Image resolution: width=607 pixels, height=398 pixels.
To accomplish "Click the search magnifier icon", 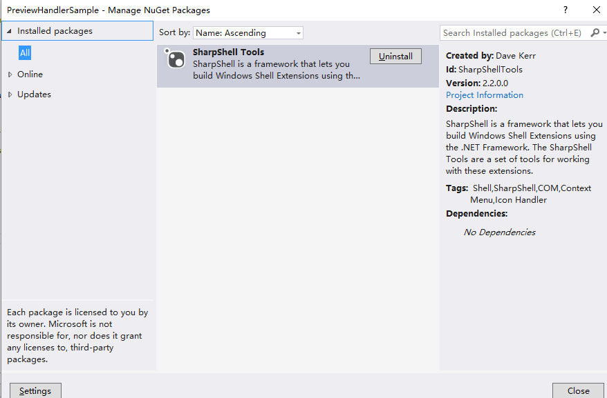I will 595,33.
